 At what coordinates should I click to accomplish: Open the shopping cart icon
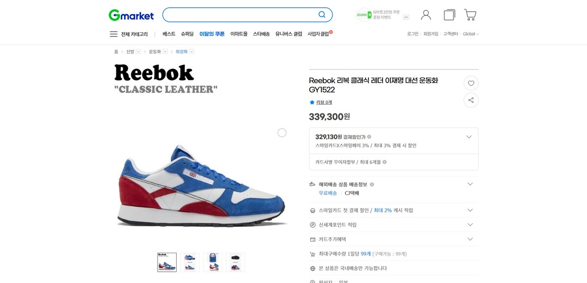(x=470, y=15)
